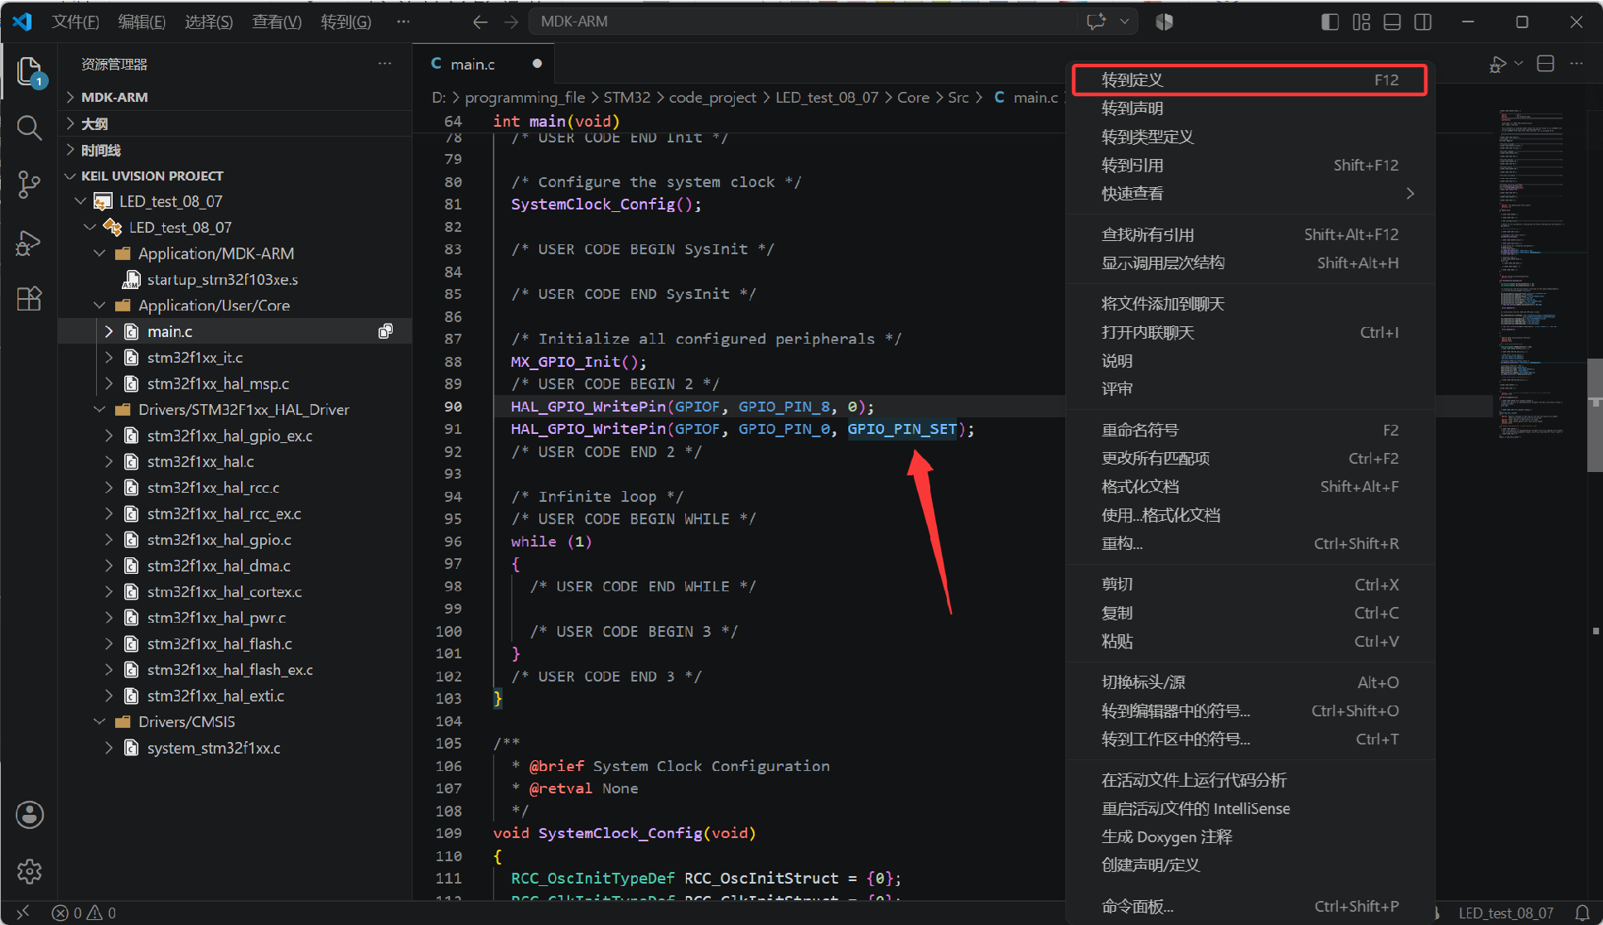1603x925 pixels.
Task: Open the Customize Layout icon
Action: click(1361, 22)
